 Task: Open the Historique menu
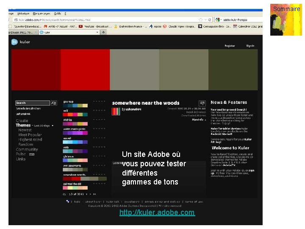pos(23,14)
